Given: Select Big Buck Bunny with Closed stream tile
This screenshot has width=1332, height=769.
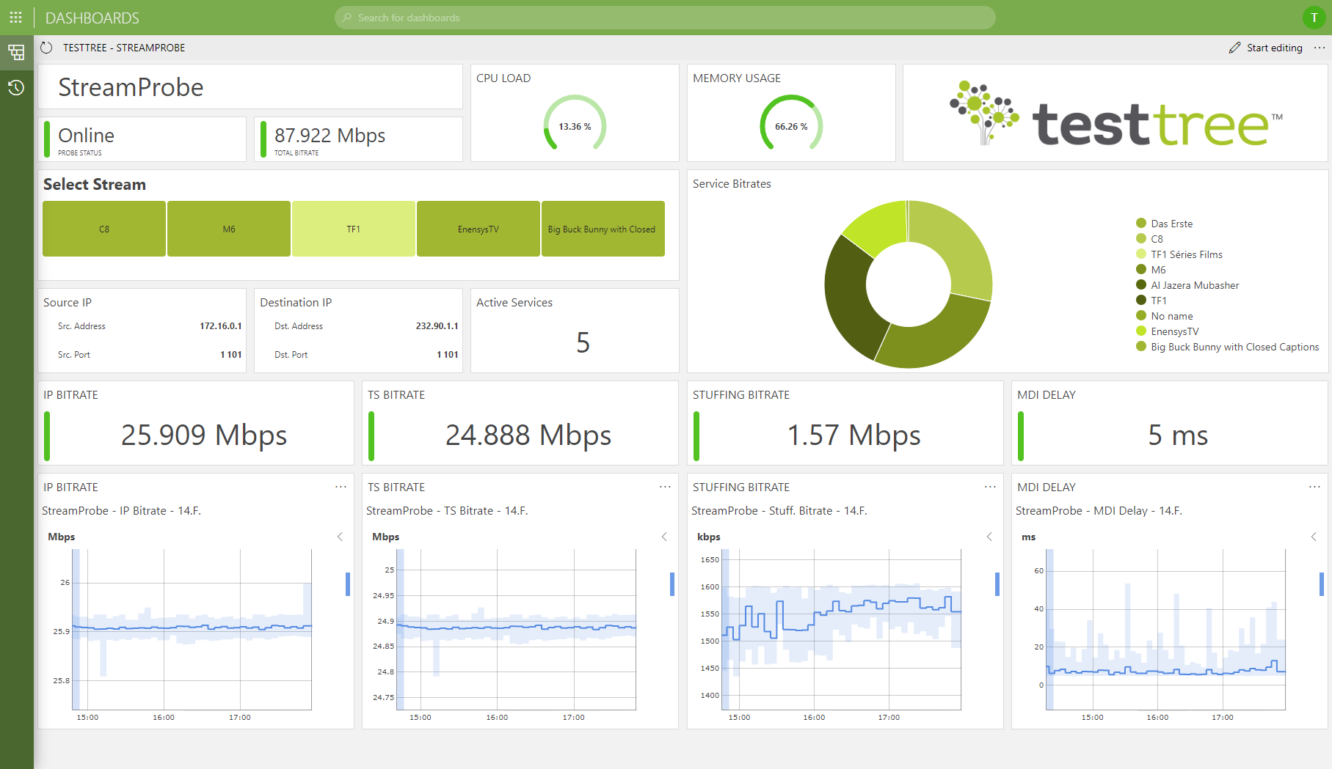Looking at the screenshot, I should [603, 229].
